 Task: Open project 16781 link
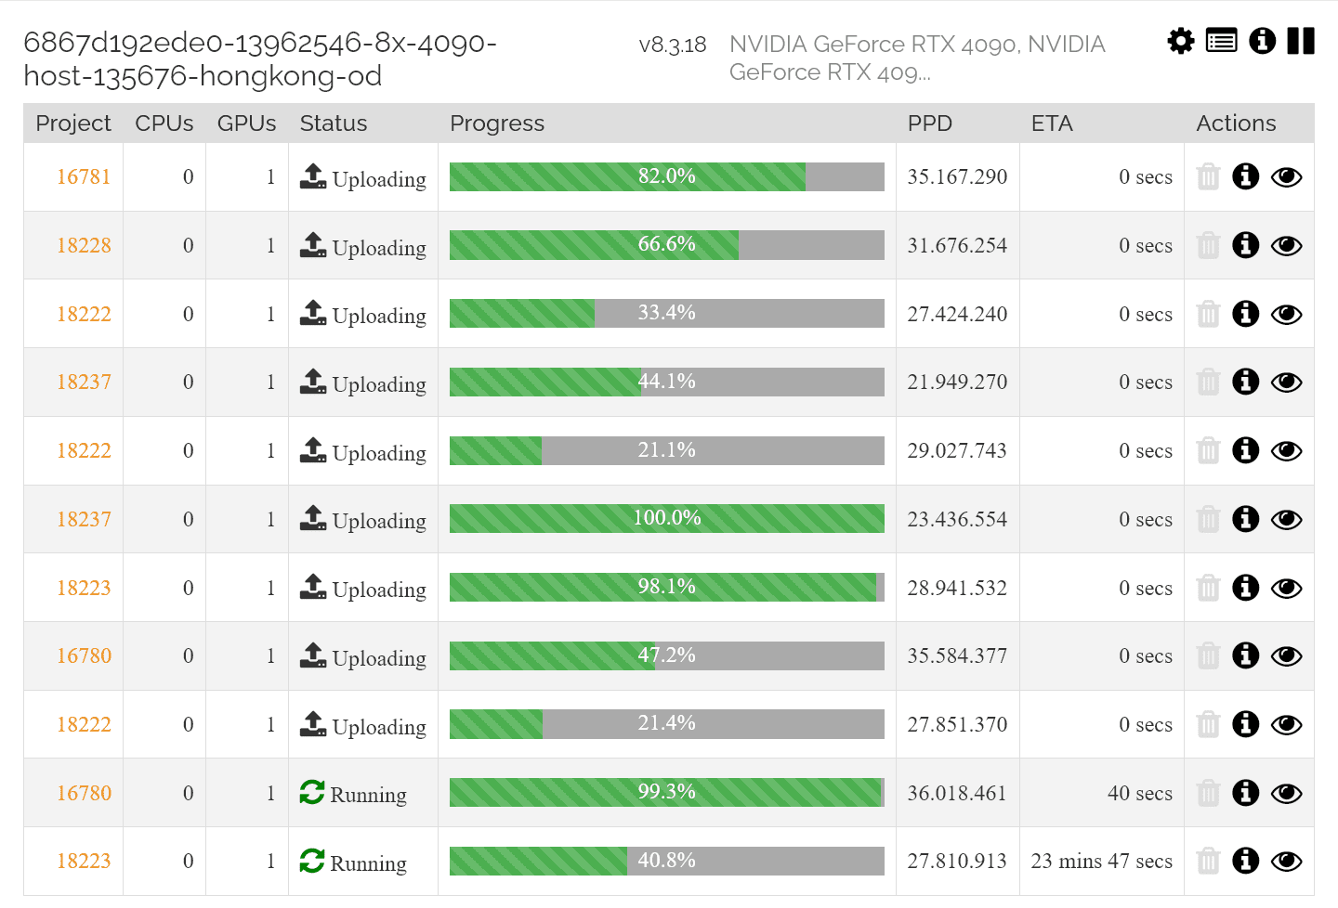[84, 176]
